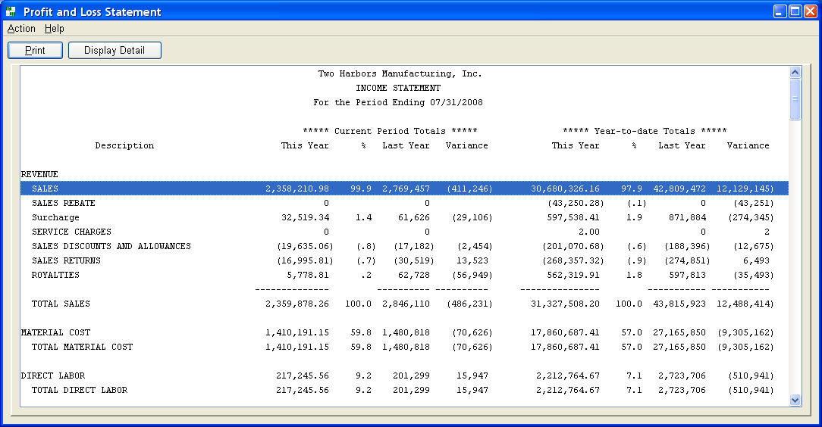Click the Surcharge value 32,519.34
Image resolution: width=822 pixels, height=427 pixels.
[305, 218]
